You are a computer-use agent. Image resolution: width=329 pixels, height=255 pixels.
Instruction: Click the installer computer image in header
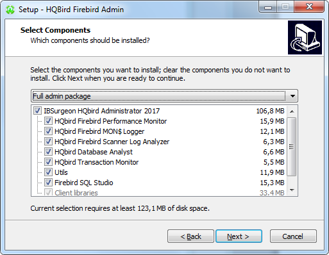(305, 38)
